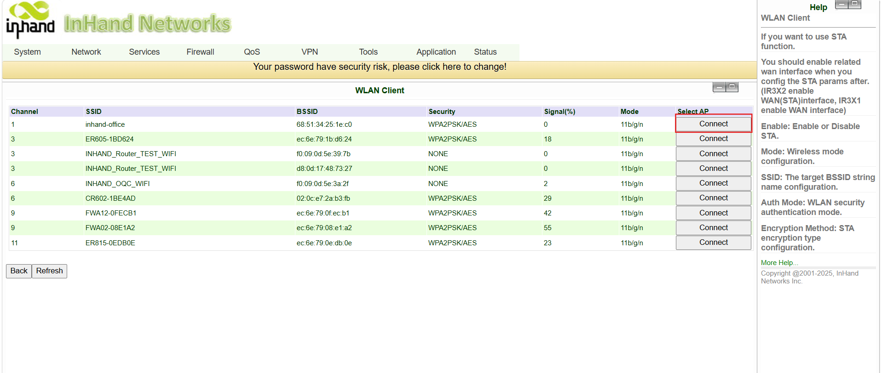This screenshot has height=373, width=882.
Task: Select BSSID ec:6e:79:0e:db:0e
Action: coord(324,243)
